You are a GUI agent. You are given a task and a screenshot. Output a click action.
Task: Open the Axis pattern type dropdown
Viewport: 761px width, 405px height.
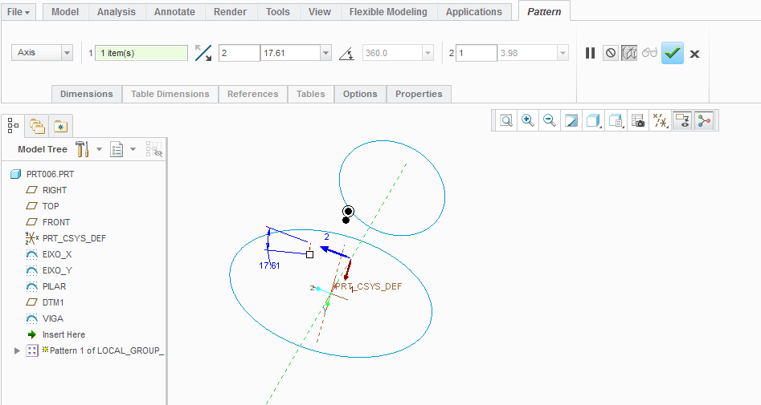[67, 53]
